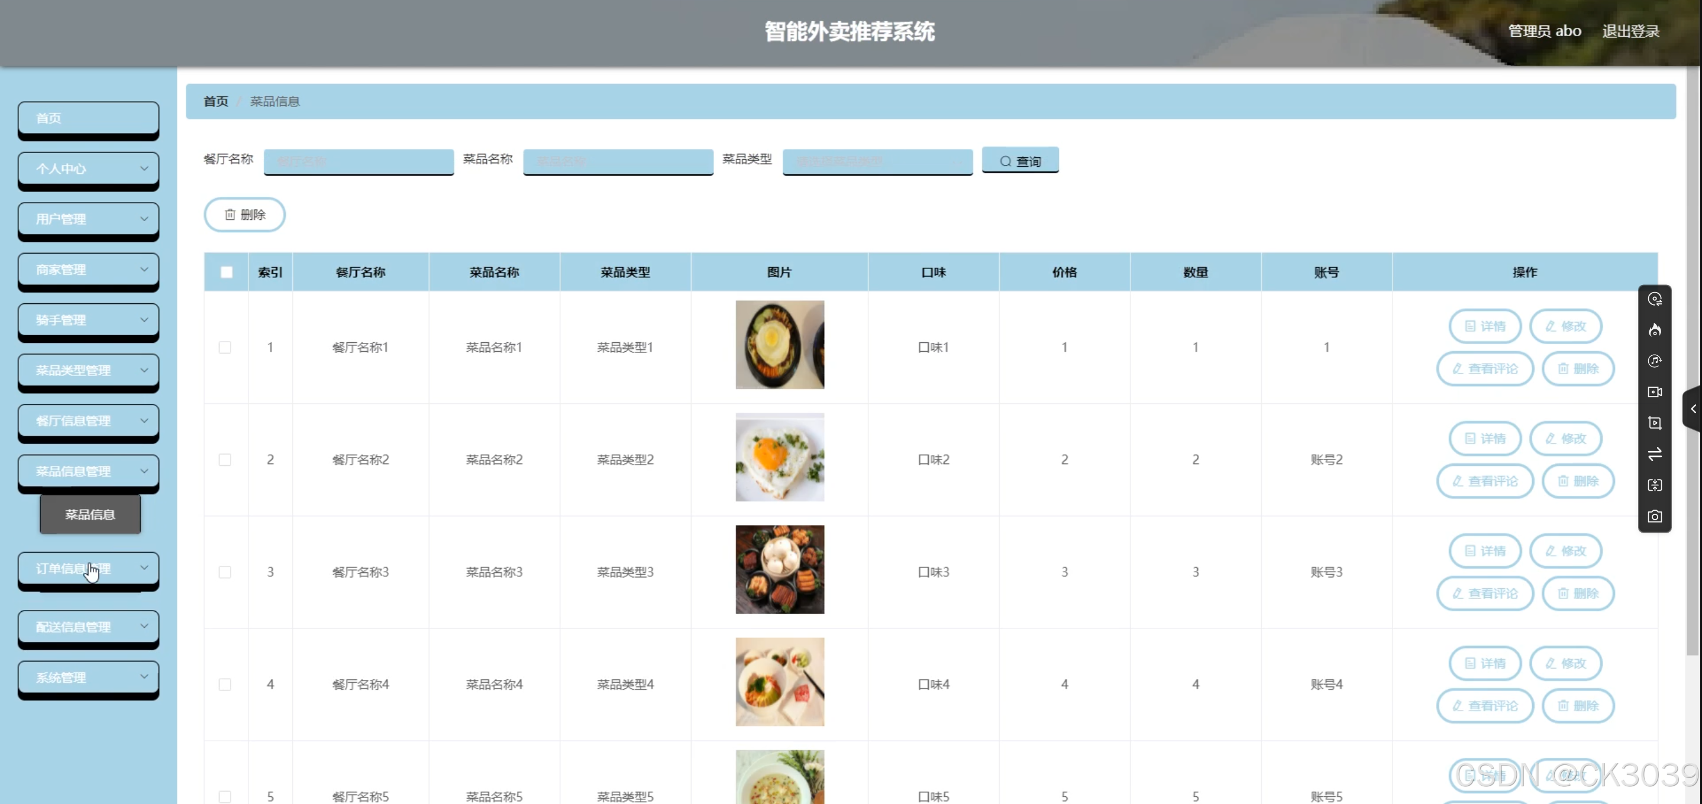The width and height of the screenshot is (1702, 804).
Task: Click the compress/fit icon in side toolbar
Action: [x=1655, y=485]
